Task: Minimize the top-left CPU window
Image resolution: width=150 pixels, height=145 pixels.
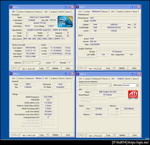Action: [65, 7]
